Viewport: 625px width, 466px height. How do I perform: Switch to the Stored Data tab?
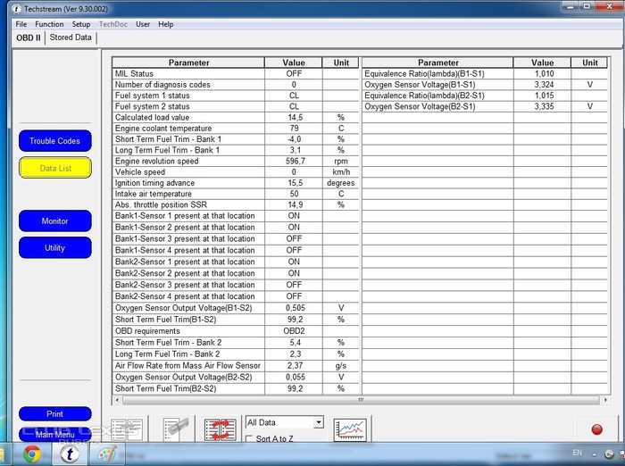pyautogui.click(x=71, y=37)
